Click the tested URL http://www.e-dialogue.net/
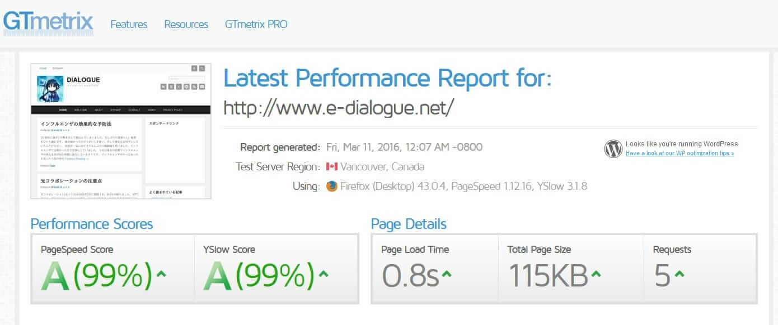The width and height of the screenshot is (778, 325). pos(339,107)
